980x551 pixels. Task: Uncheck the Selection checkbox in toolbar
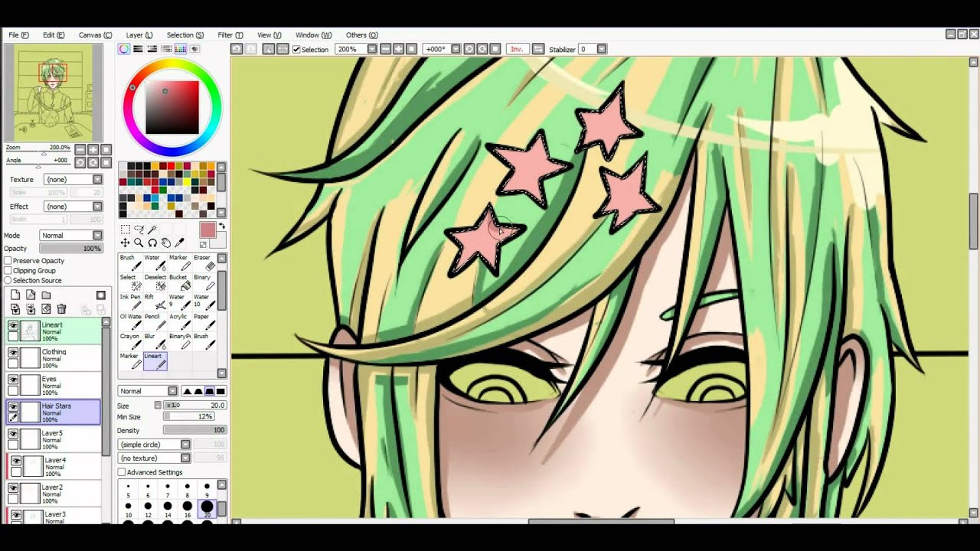[x=296, y=50]
